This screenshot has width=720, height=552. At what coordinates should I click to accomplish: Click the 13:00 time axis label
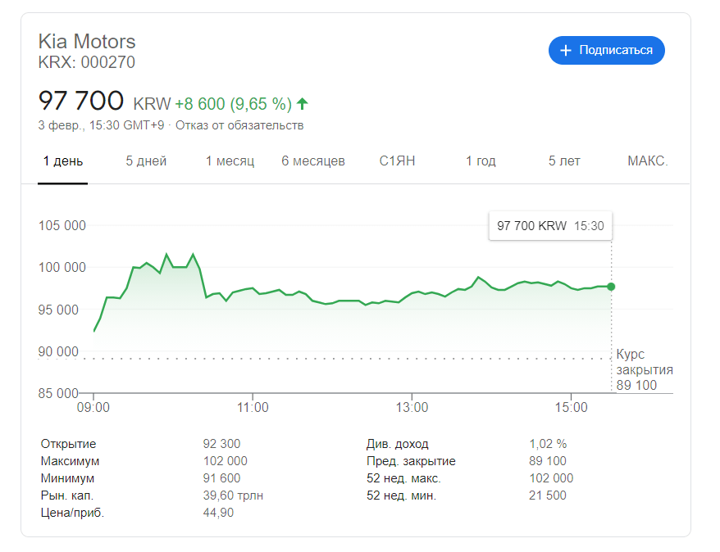pyautogui.click(x=412, y=407)
